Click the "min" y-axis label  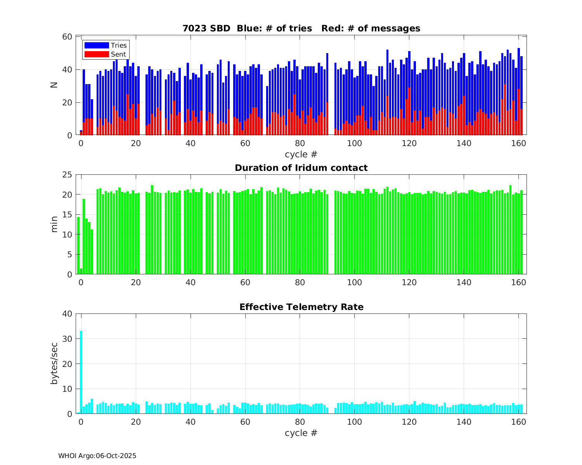(x=54, y=224)
